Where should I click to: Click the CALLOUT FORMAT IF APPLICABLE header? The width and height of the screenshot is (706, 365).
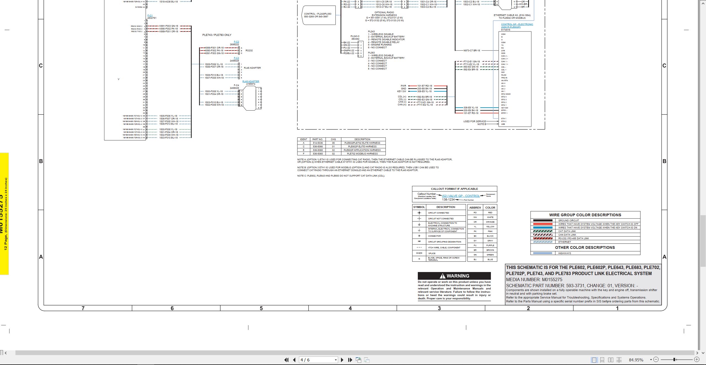[x=454, y=189]
